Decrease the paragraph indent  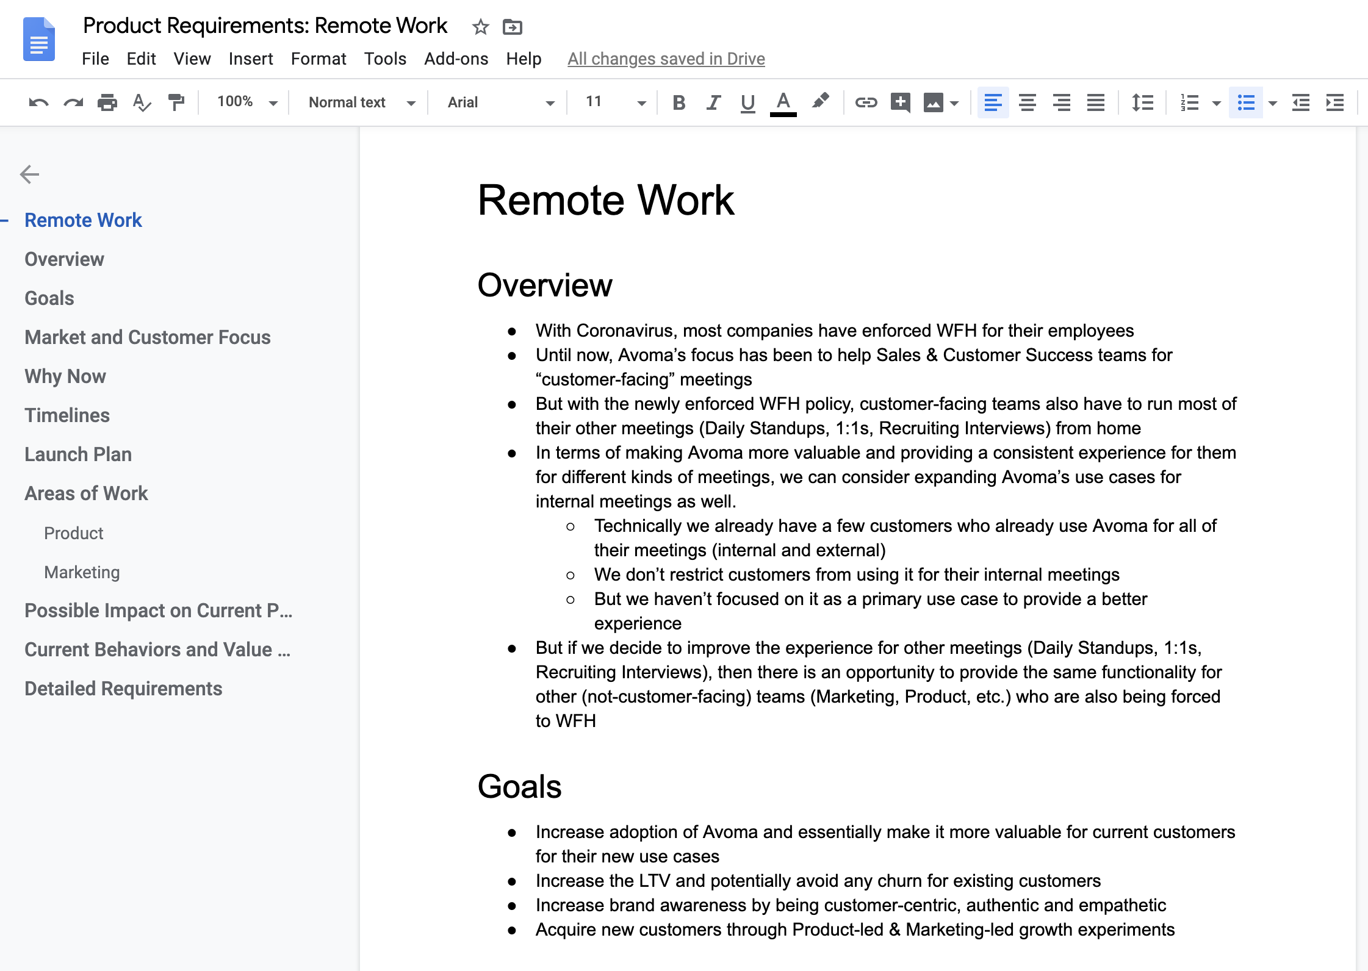[x=1301, y=102]
